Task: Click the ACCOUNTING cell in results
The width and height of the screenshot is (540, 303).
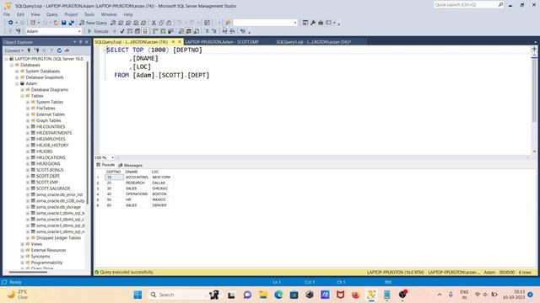Action: [137, 178]
